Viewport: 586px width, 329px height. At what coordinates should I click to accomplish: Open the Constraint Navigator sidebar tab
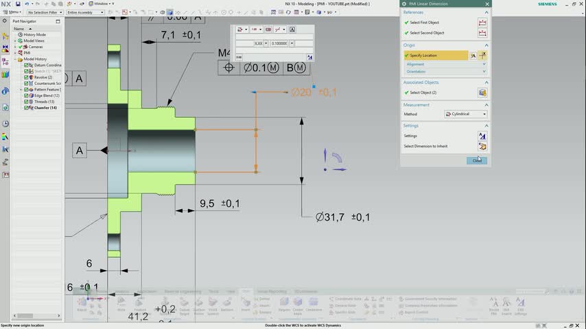5,49
